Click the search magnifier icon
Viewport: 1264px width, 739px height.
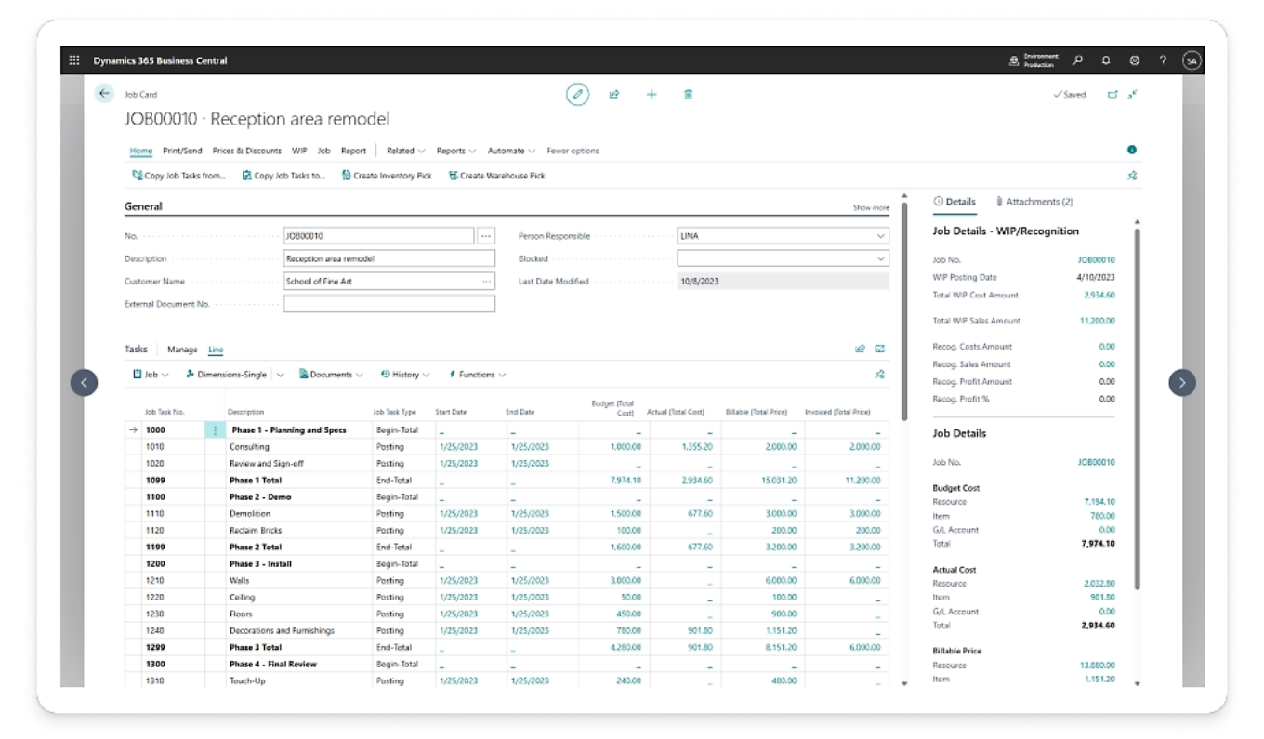[1078, 60]
